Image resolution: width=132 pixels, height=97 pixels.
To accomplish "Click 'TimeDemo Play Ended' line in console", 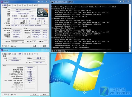I will tap(70, 47).
